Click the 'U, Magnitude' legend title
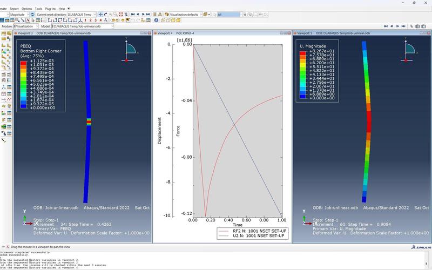Viewport: 432px width, 270px height. click(313, 46)
